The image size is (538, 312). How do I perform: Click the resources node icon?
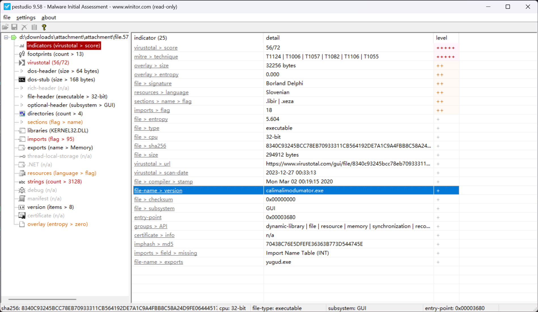point(22,173)
